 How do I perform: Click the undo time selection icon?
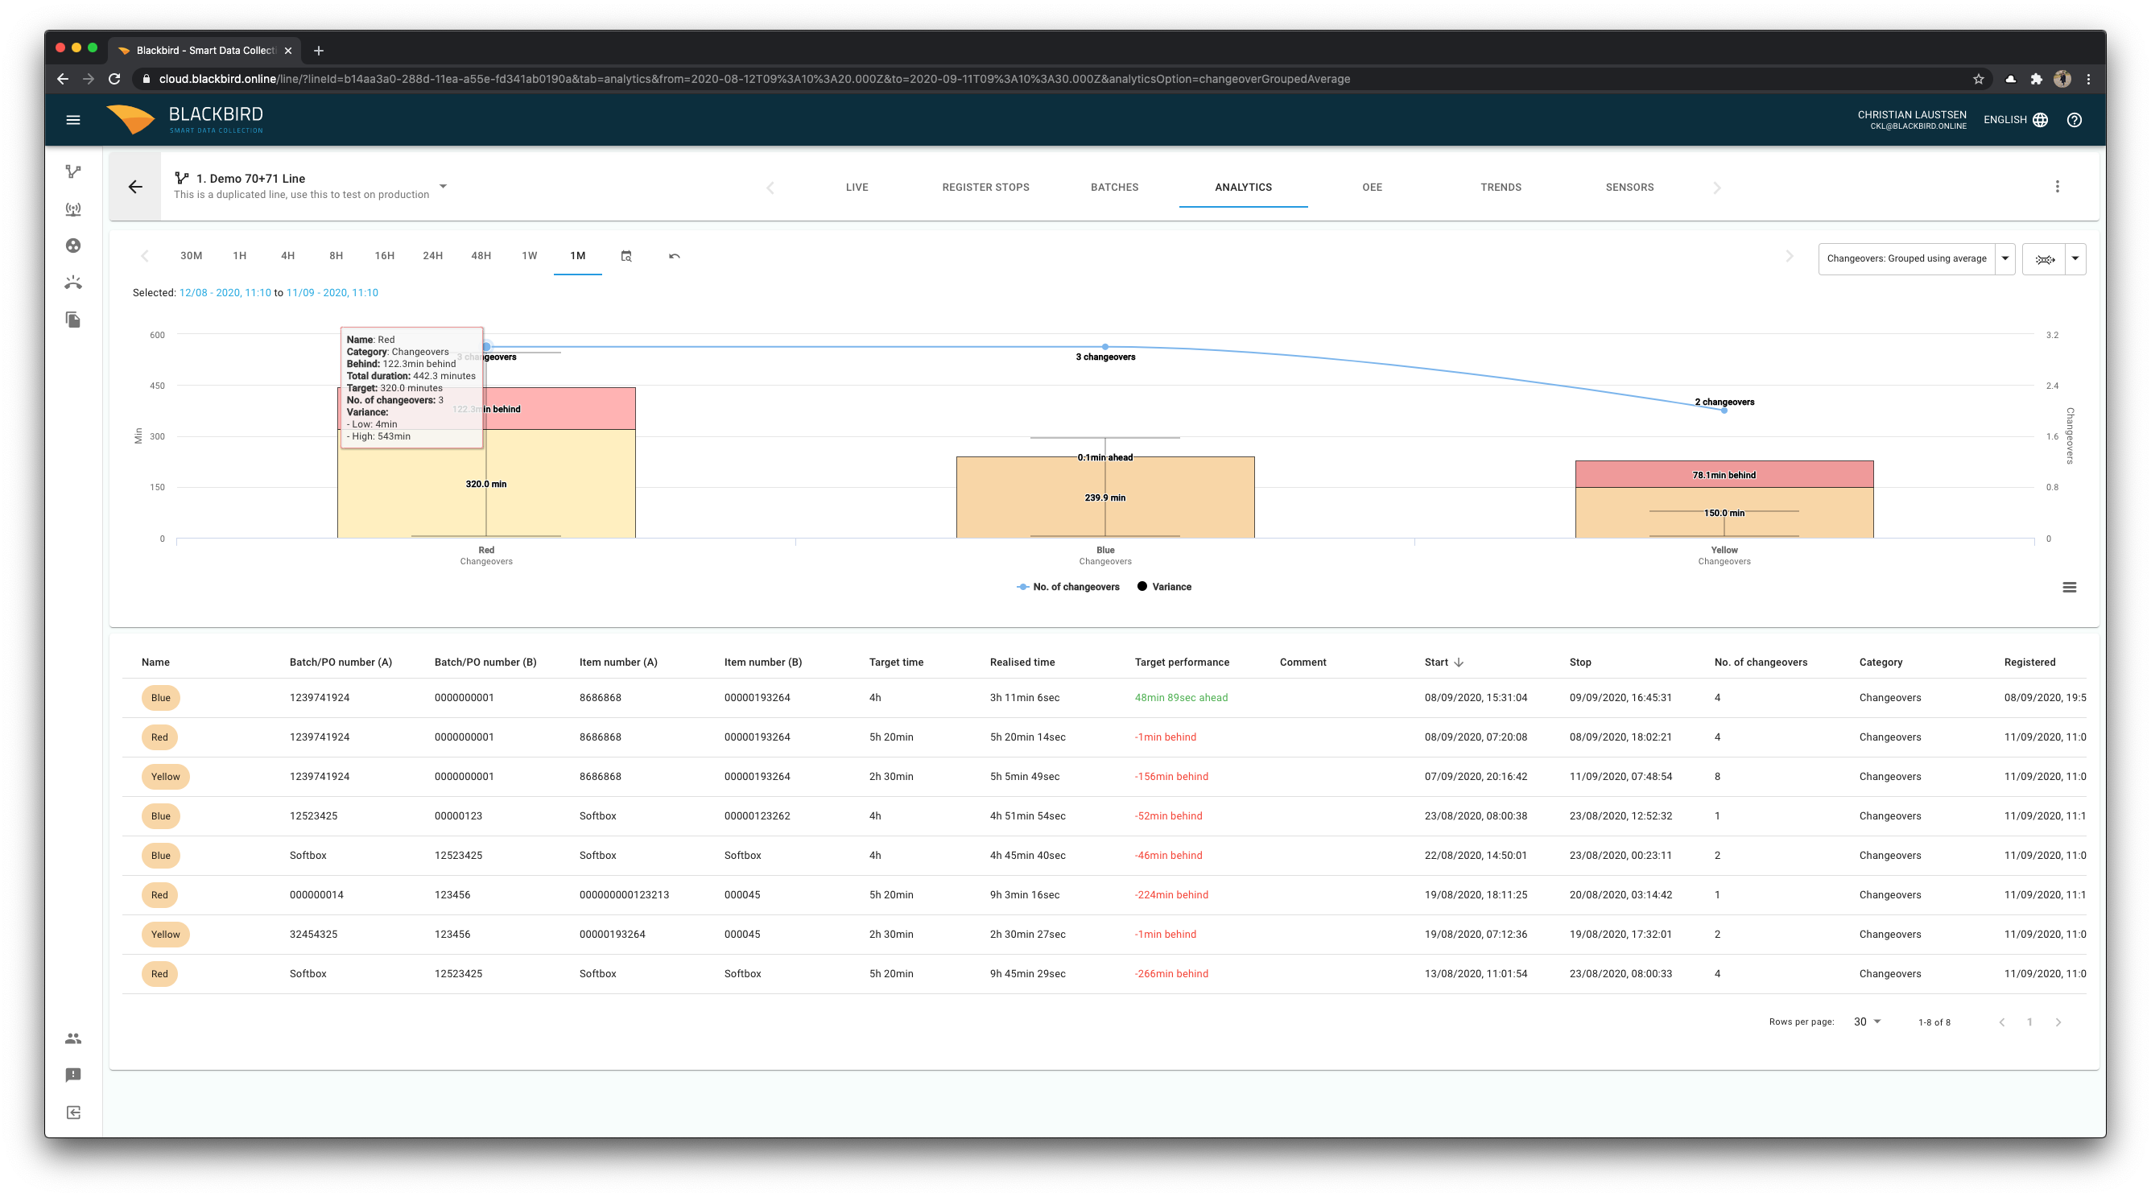[x=675, y=256]
